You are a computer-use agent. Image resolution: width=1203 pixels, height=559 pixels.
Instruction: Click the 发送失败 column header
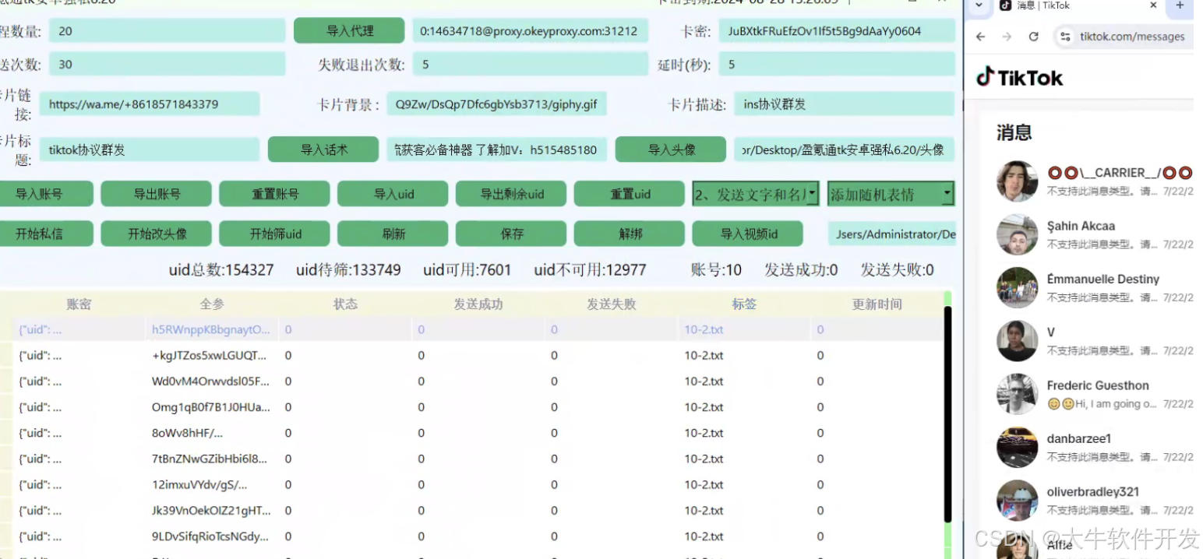(612, 304)
